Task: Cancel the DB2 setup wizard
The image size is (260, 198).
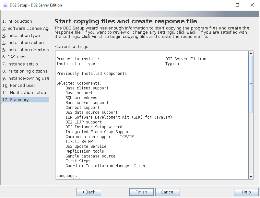Action: [x=167, y=192]
